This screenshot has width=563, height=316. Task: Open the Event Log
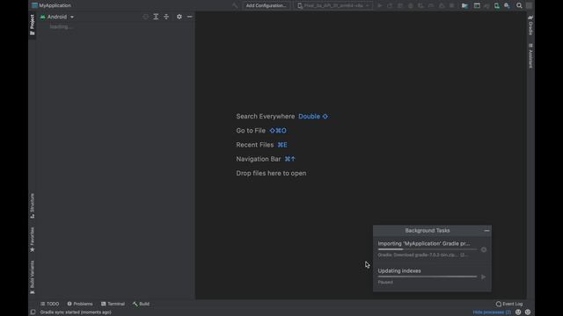coord(509,304)
